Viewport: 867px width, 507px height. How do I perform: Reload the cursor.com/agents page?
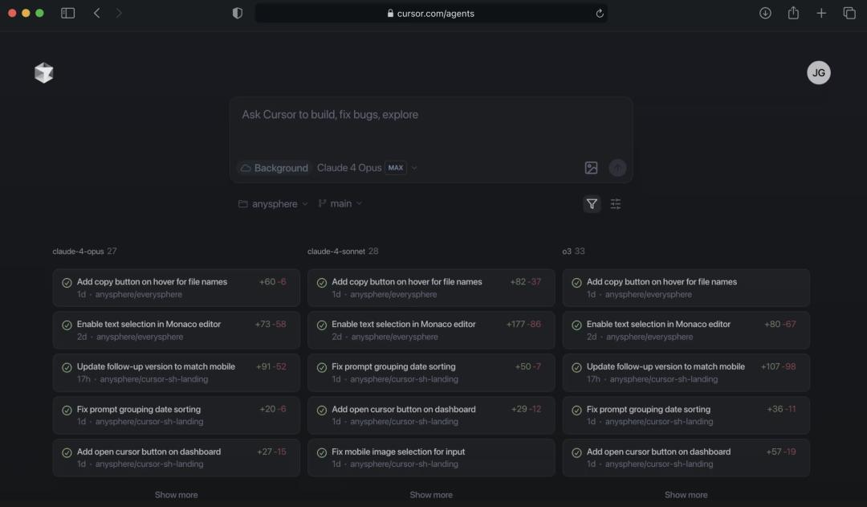click(600, 14)
